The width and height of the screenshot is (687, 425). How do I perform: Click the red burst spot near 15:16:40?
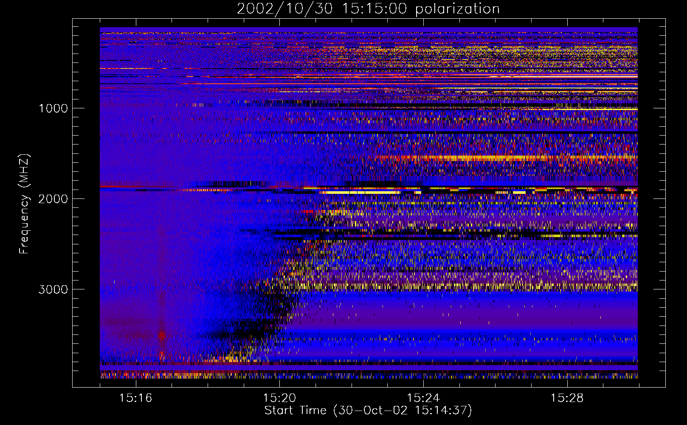coord(162,336)
